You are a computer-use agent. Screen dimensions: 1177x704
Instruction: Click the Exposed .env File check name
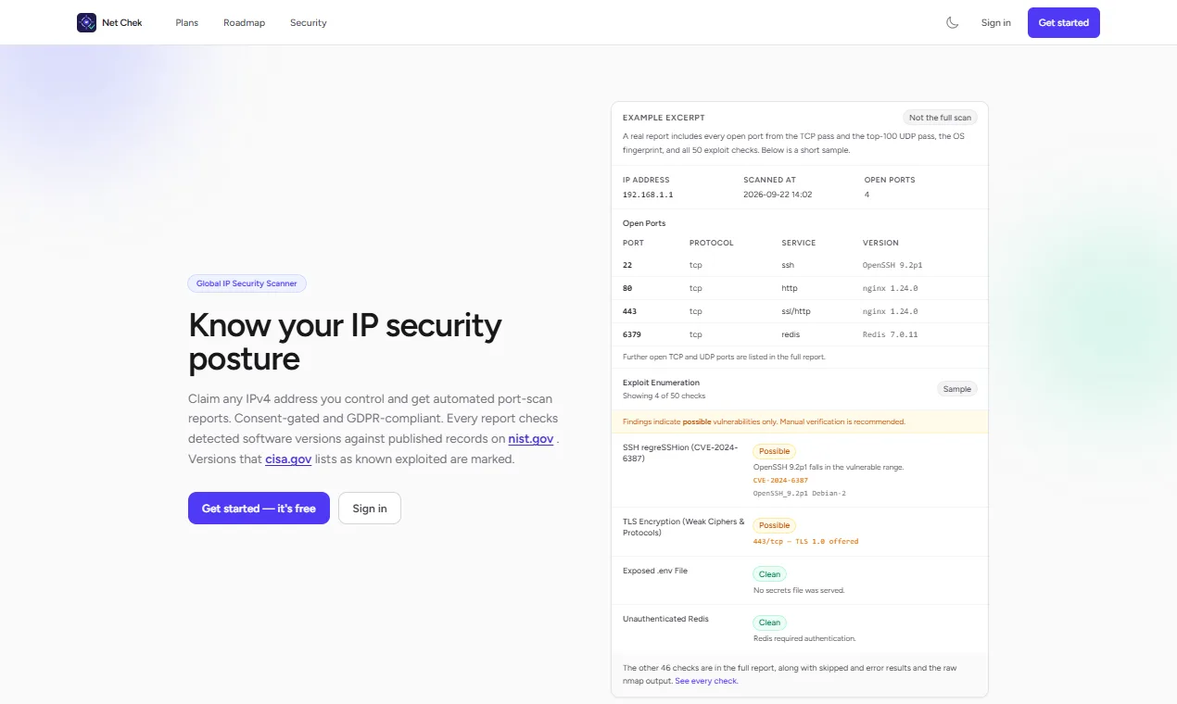pyautogui.click(x=655, y=571)
